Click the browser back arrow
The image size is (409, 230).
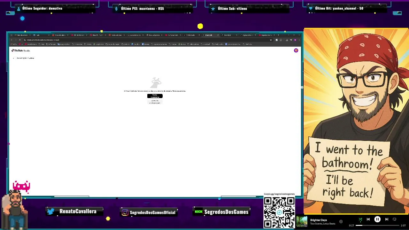point(11,40)
